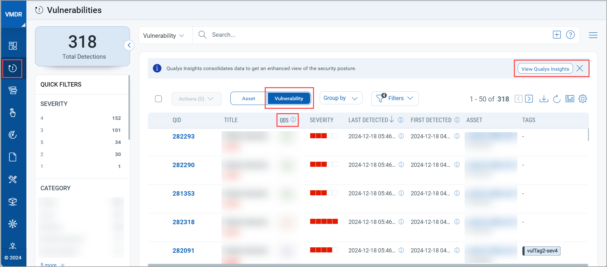Image resolution: width=607 pixels, height=267 pixels.
Task: Open the Vulnerability search type dropdown
Action: 163,36
